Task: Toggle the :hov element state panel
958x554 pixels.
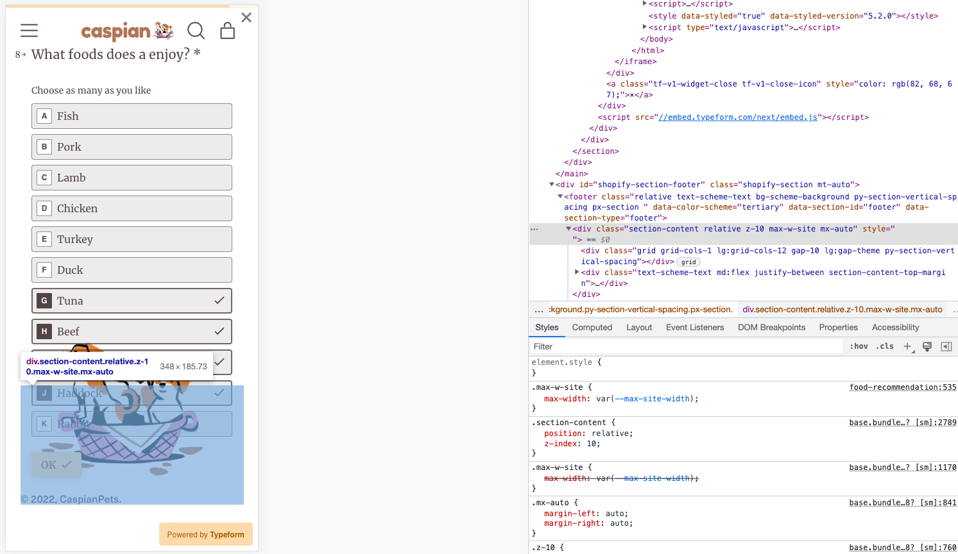Action: point(859,346)
